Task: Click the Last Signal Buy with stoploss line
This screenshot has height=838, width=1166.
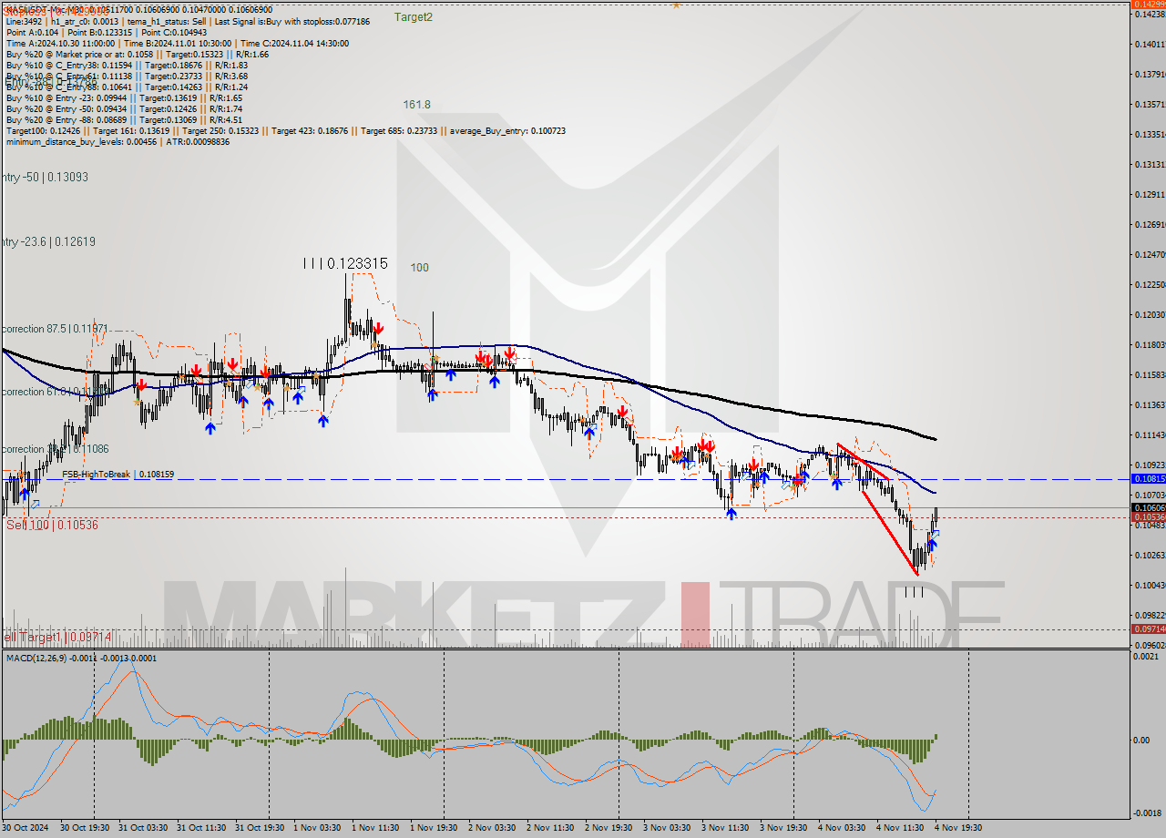Action: [x=188, y=20]
